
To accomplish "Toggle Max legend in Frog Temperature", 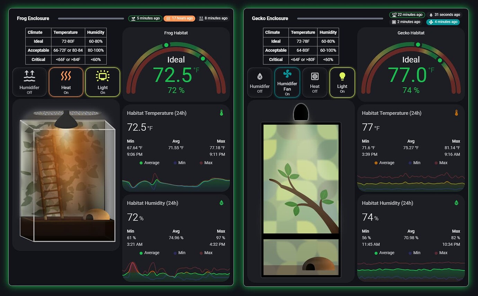I will click(x=206, y=163).
